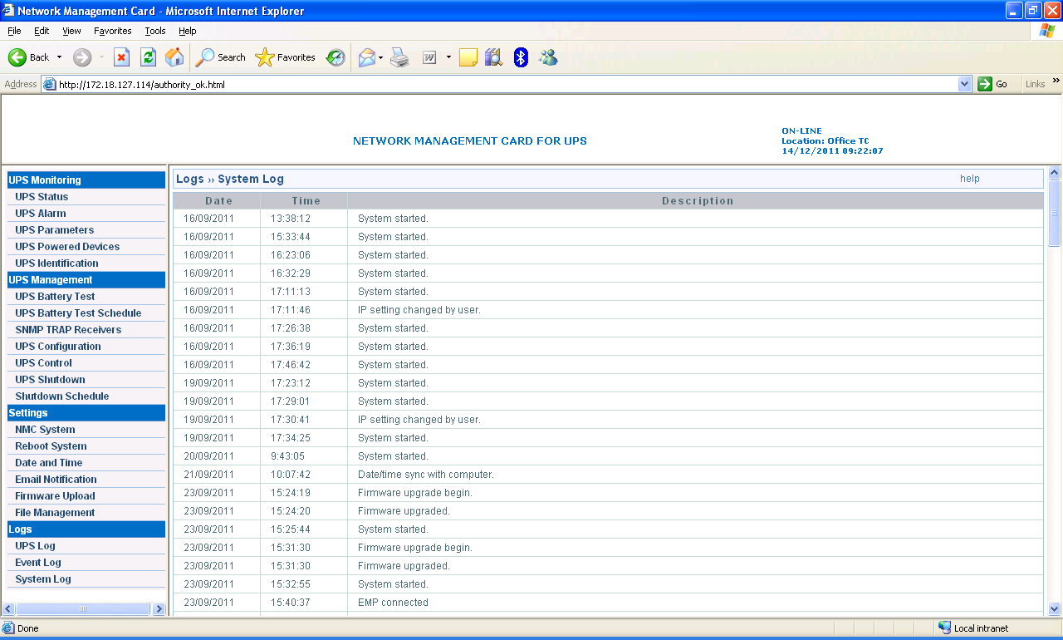Select 'Date/time sync with computer.' entry

(x=426, y=475)
